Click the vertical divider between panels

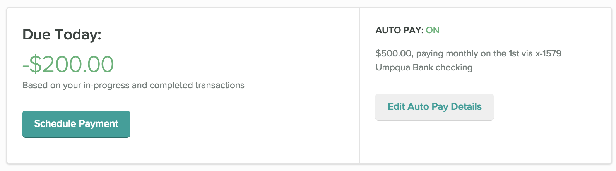(x=359, y=85)
